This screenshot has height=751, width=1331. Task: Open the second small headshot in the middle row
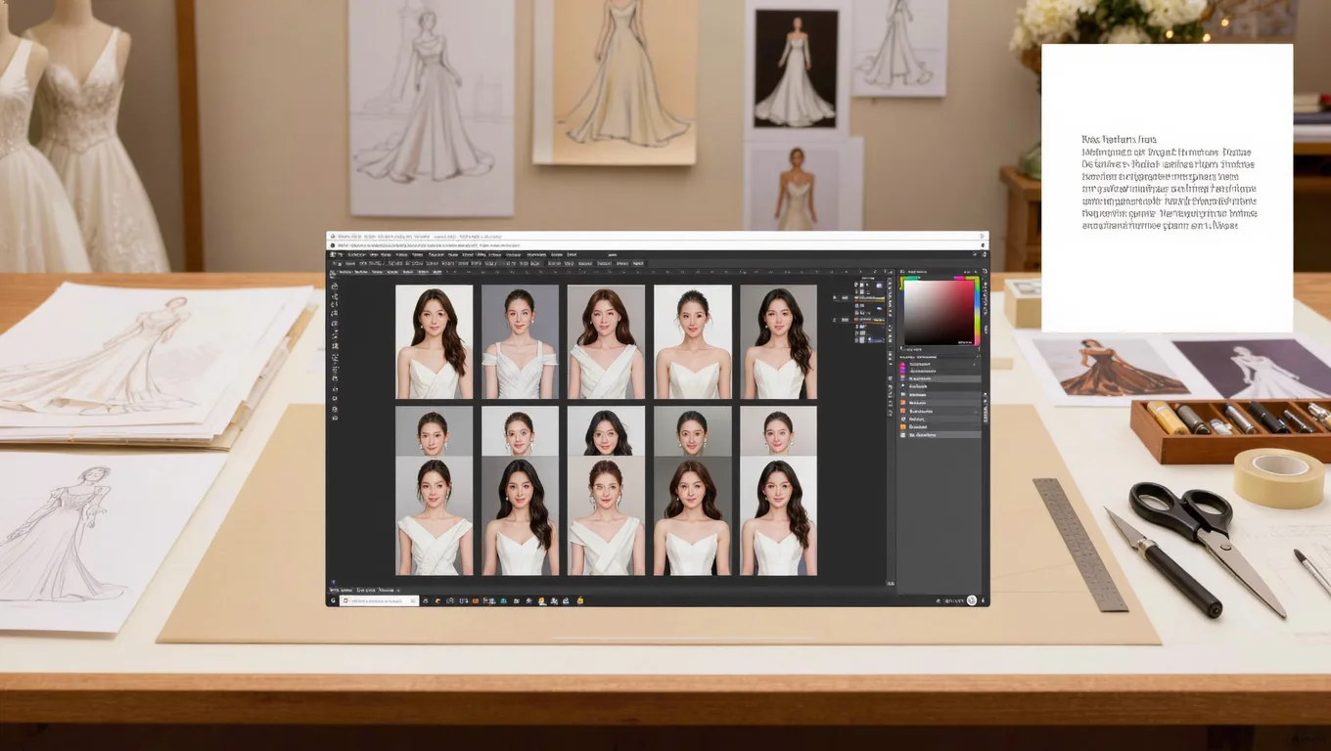520,431
